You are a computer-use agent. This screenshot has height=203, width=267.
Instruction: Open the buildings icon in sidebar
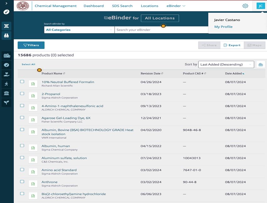(x=7, y=56)
